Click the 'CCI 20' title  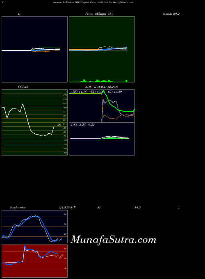(23, 87)
